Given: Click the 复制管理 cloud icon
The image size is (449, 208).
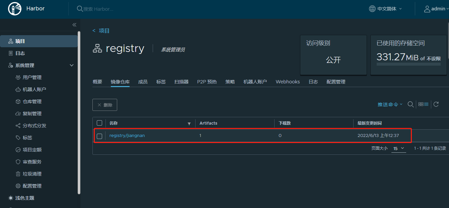Looking at the screenshot, I should pos(18,114).
